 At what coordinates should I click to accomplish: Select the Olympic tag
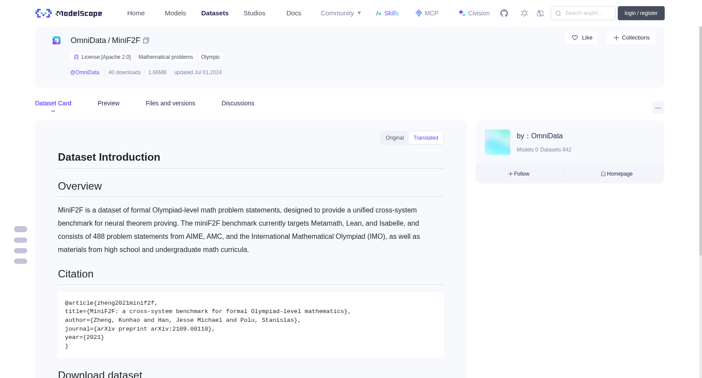tap(211, 57)
